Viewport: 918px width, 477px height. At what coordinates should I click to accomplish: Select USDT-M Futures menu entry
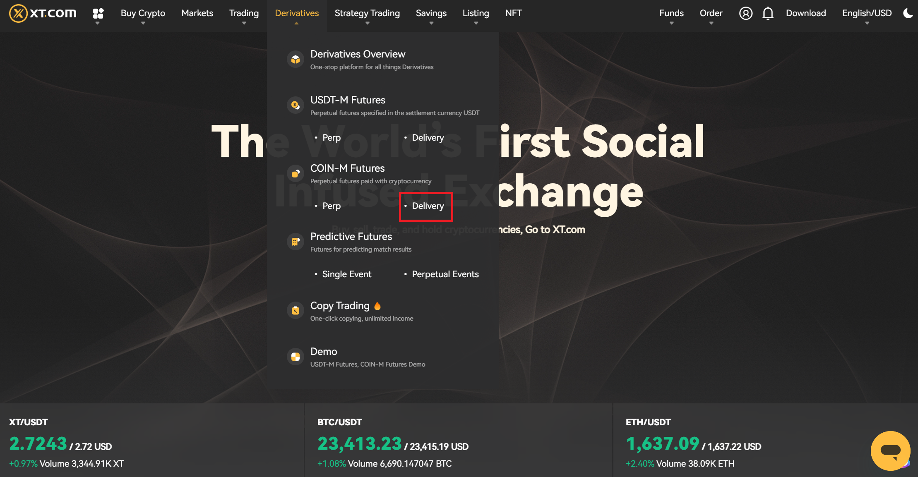348,100
